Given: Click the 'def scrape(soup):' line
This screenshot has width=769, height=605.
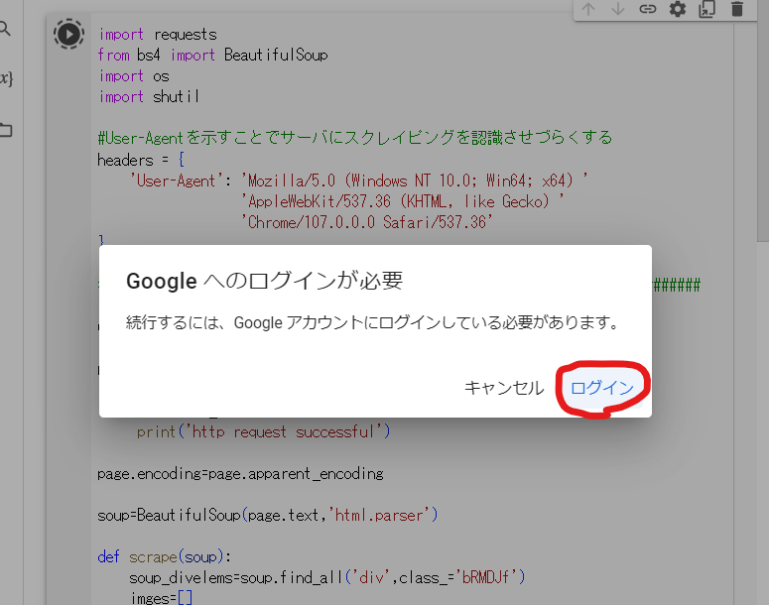Looking at the screenshot, I should [x=164, y=556].
